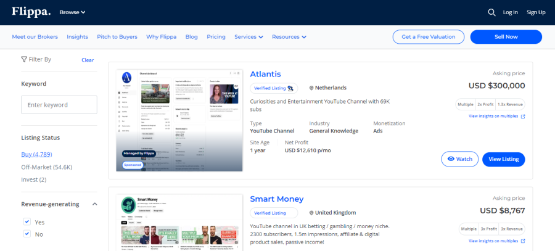555x251 pixels.
Task: Click Sign Up
Action: [536, 12]
